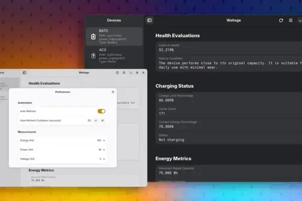Select the BAT0 battery device in dark window
Screen dimensions: 302x201
click(x=114, y=36)
